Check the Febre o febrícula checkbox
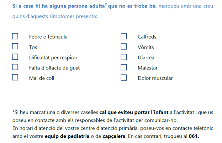The width and height of the screenshot is (222, 143). tap(15, 36)
